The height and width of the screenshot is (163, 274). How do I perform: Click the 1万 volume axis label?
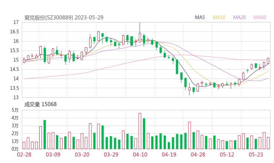15,141
